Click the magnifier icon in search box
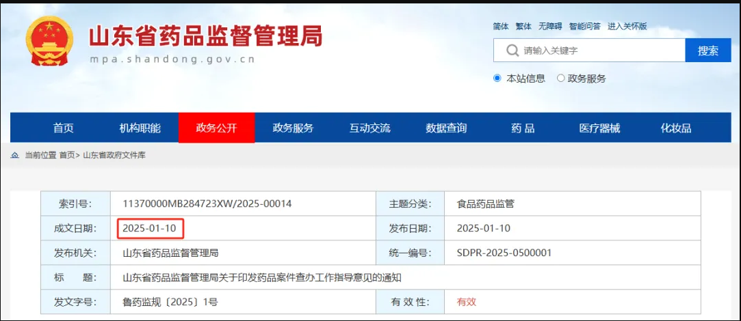The image size is (741, 321). pyautogui.click(x=512, y=51)
